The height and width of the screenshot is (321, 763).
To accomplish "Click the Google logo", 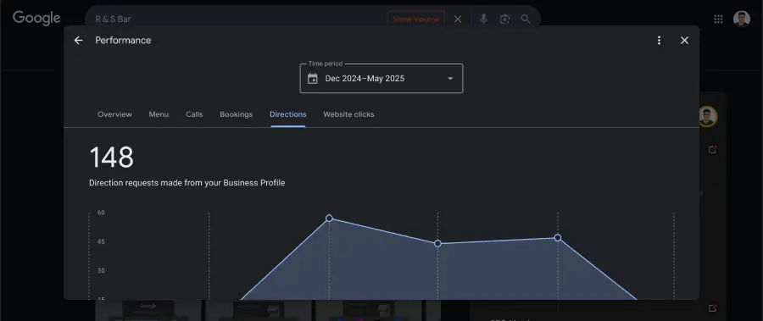I will coord(36,19).
